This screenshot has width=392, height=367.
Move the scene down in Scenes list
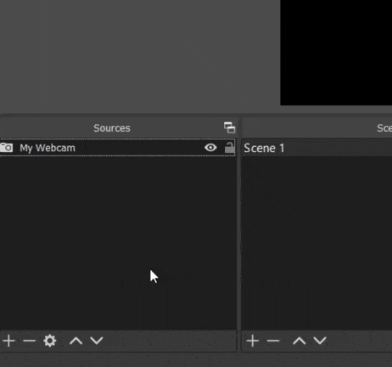[x=320, y=341]
